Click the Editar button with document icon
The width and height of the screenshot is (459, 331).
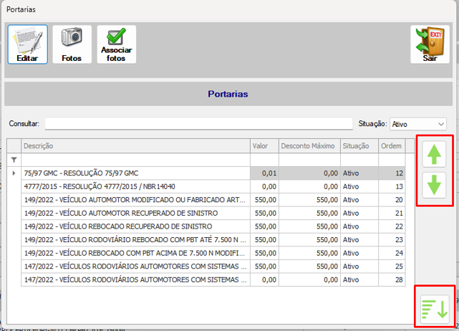pos(27,44)
